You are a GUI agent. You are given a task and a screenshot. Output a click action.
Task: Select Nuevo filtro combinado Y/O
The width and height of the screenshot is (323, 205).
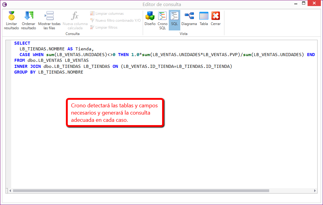115,20
